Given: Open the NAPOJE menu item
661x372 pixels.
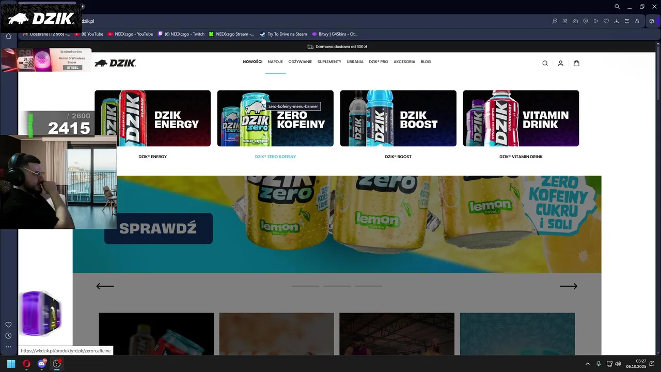Looking at the screenshot, I should 275,61.
